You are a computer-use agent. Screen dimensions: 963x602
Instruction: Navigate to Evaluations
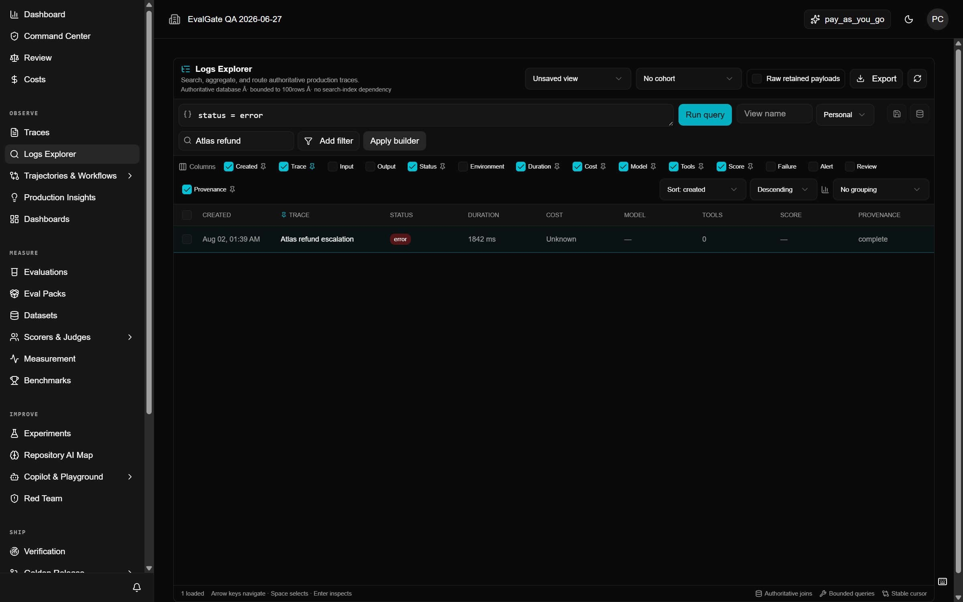point(72,272)
